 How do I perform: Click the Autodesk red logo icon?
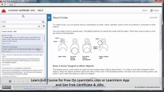click(x=4, y=11)
